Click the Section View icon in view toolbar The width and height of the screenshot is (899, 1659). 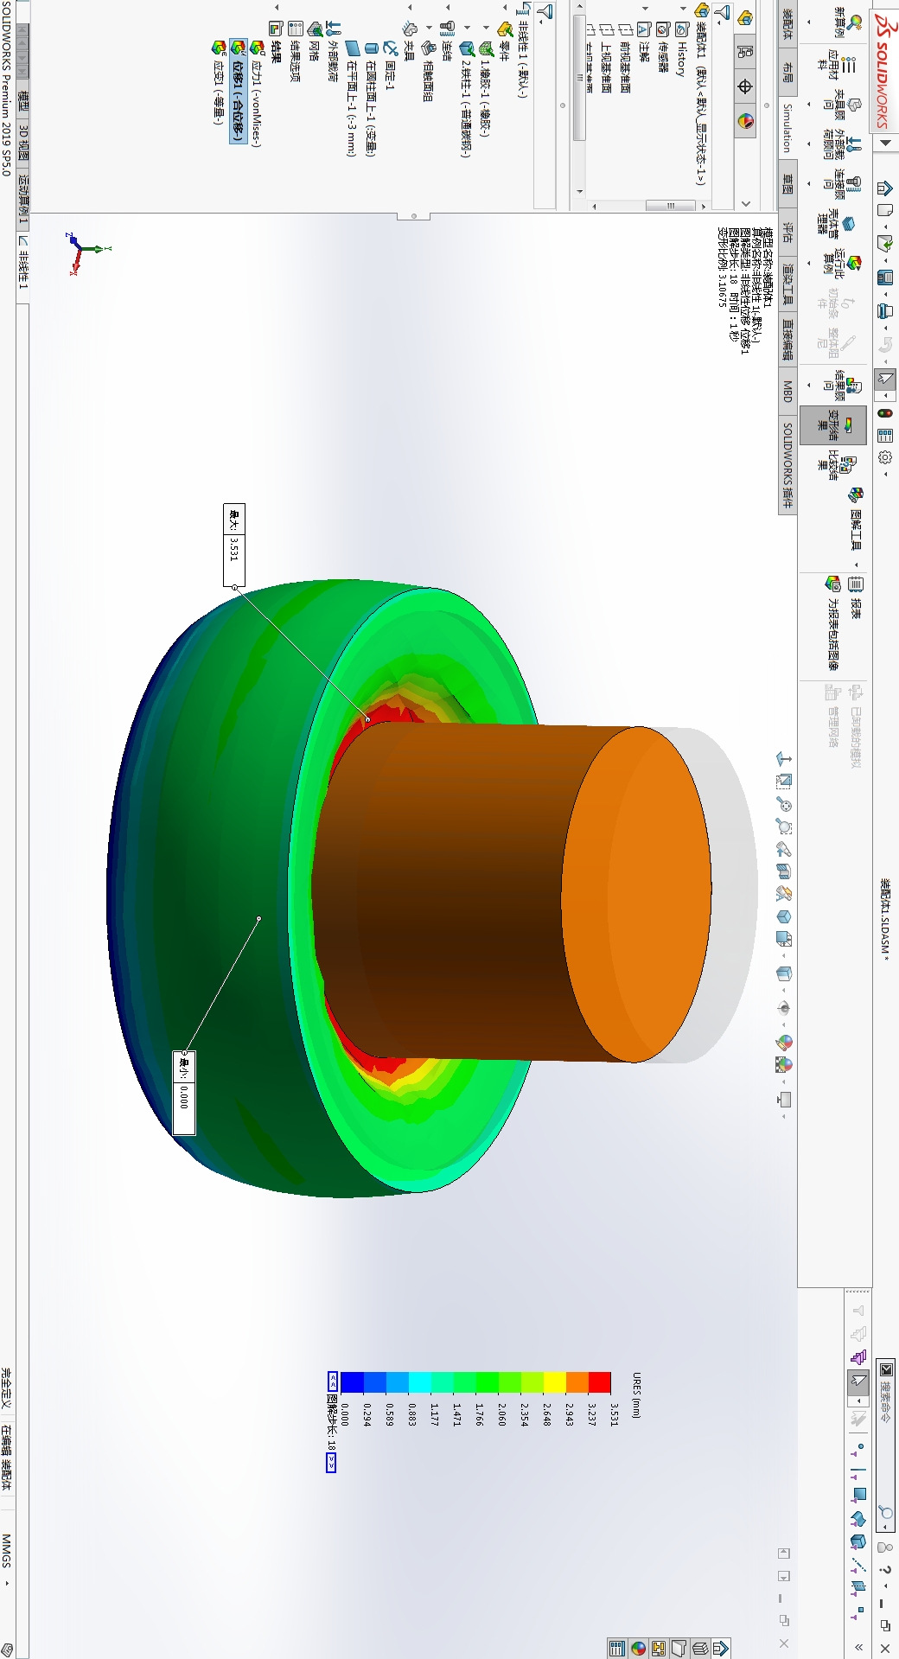click(x=784, y=871)
